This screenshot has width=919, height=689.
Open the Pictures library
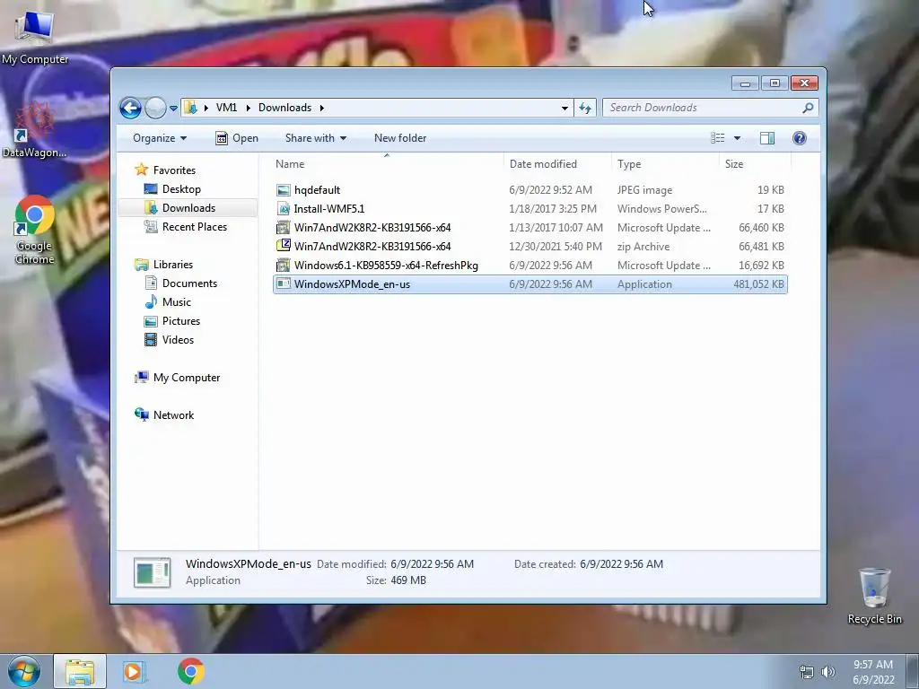181,321
